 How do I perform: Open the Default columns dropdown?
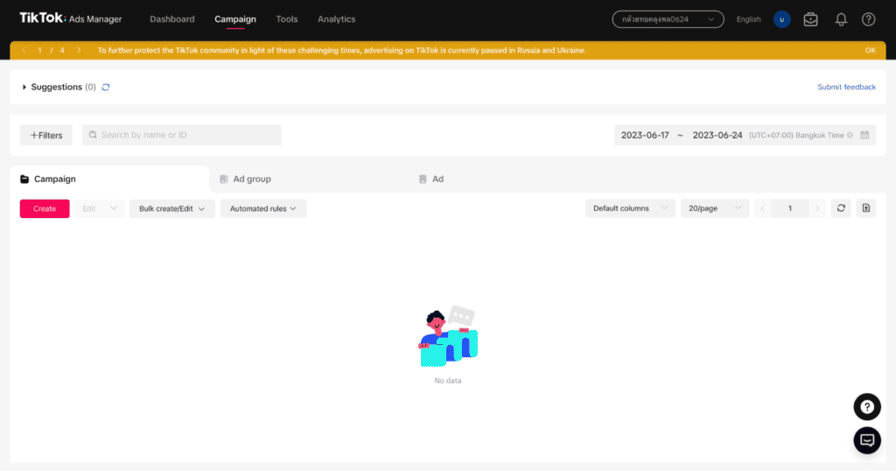coord(630,208)
